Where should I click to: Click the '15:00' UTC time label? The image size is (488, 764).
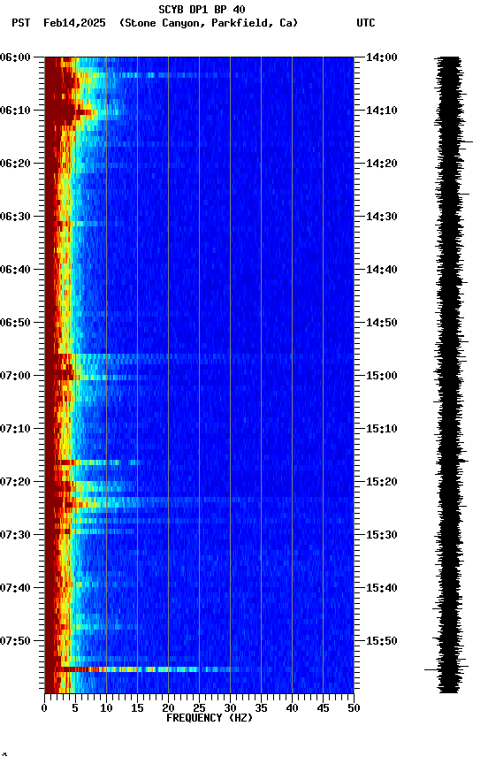[x=382, y=376]
